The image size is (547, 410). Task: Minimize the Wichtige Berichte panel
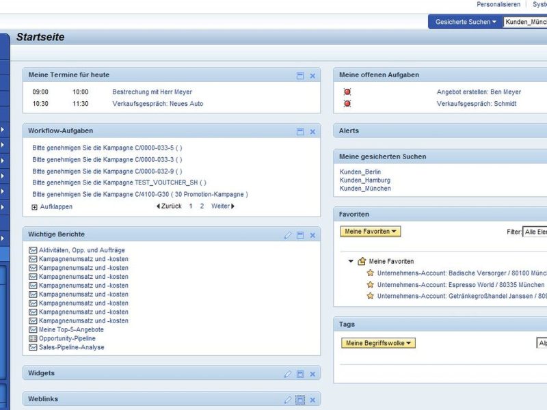click(x=300, y=235)
